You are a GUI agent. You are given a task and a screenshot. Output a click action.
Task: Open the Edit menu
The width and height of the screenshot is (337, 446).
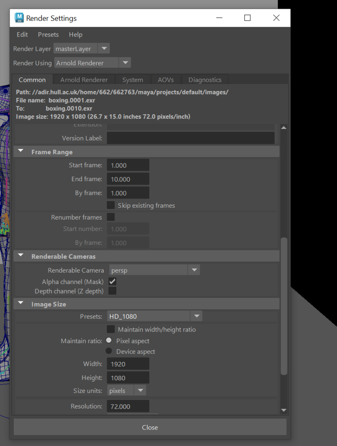(22, 34)
